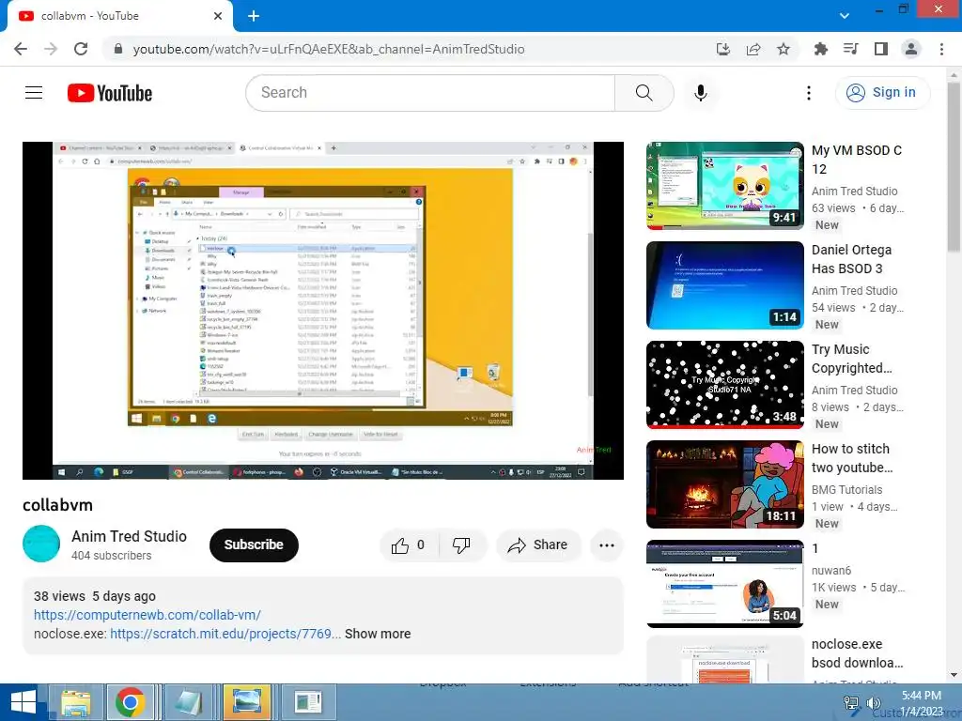
Task: Click the volume speaker tray icon
Action: (873, 703)
